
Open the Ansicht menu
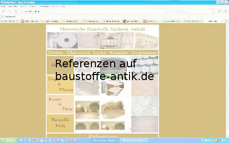(24, 6)
